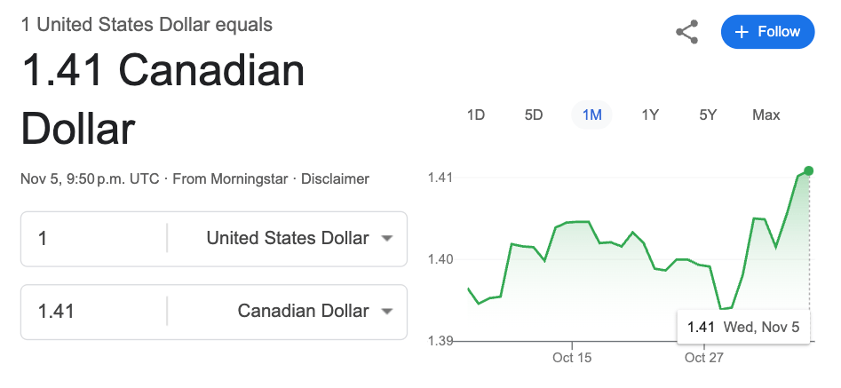Click arrow icon beside Canadian Dollar
841x388 pixels.
point(386,311)
